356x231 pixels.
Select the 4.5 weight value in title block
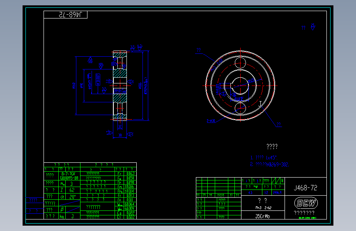250,193
